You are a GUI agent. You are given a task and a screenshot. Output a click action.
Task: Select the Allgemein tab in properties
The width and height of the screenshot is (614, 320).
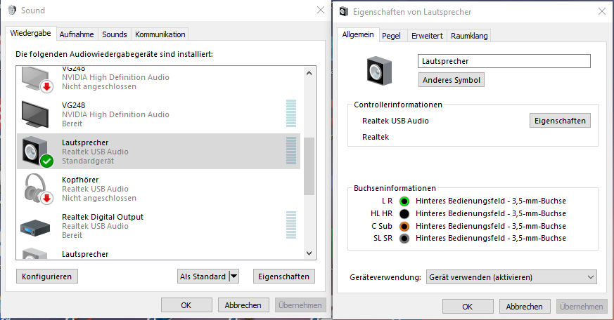[x=358, y=34]
